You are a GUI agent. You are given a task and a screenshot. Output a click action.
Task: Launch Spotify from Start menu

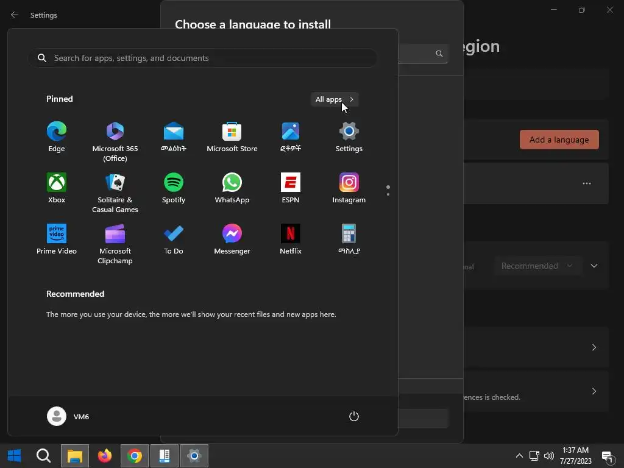[x=174, y=188]
